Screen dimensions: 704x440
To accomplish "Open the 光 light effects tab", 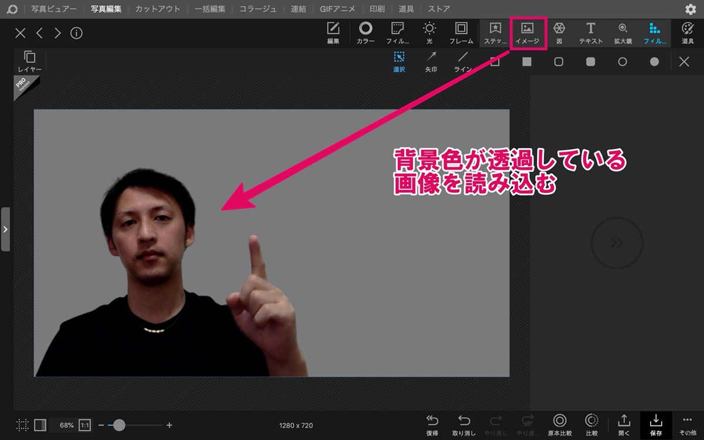I will [x=429, y=33].
